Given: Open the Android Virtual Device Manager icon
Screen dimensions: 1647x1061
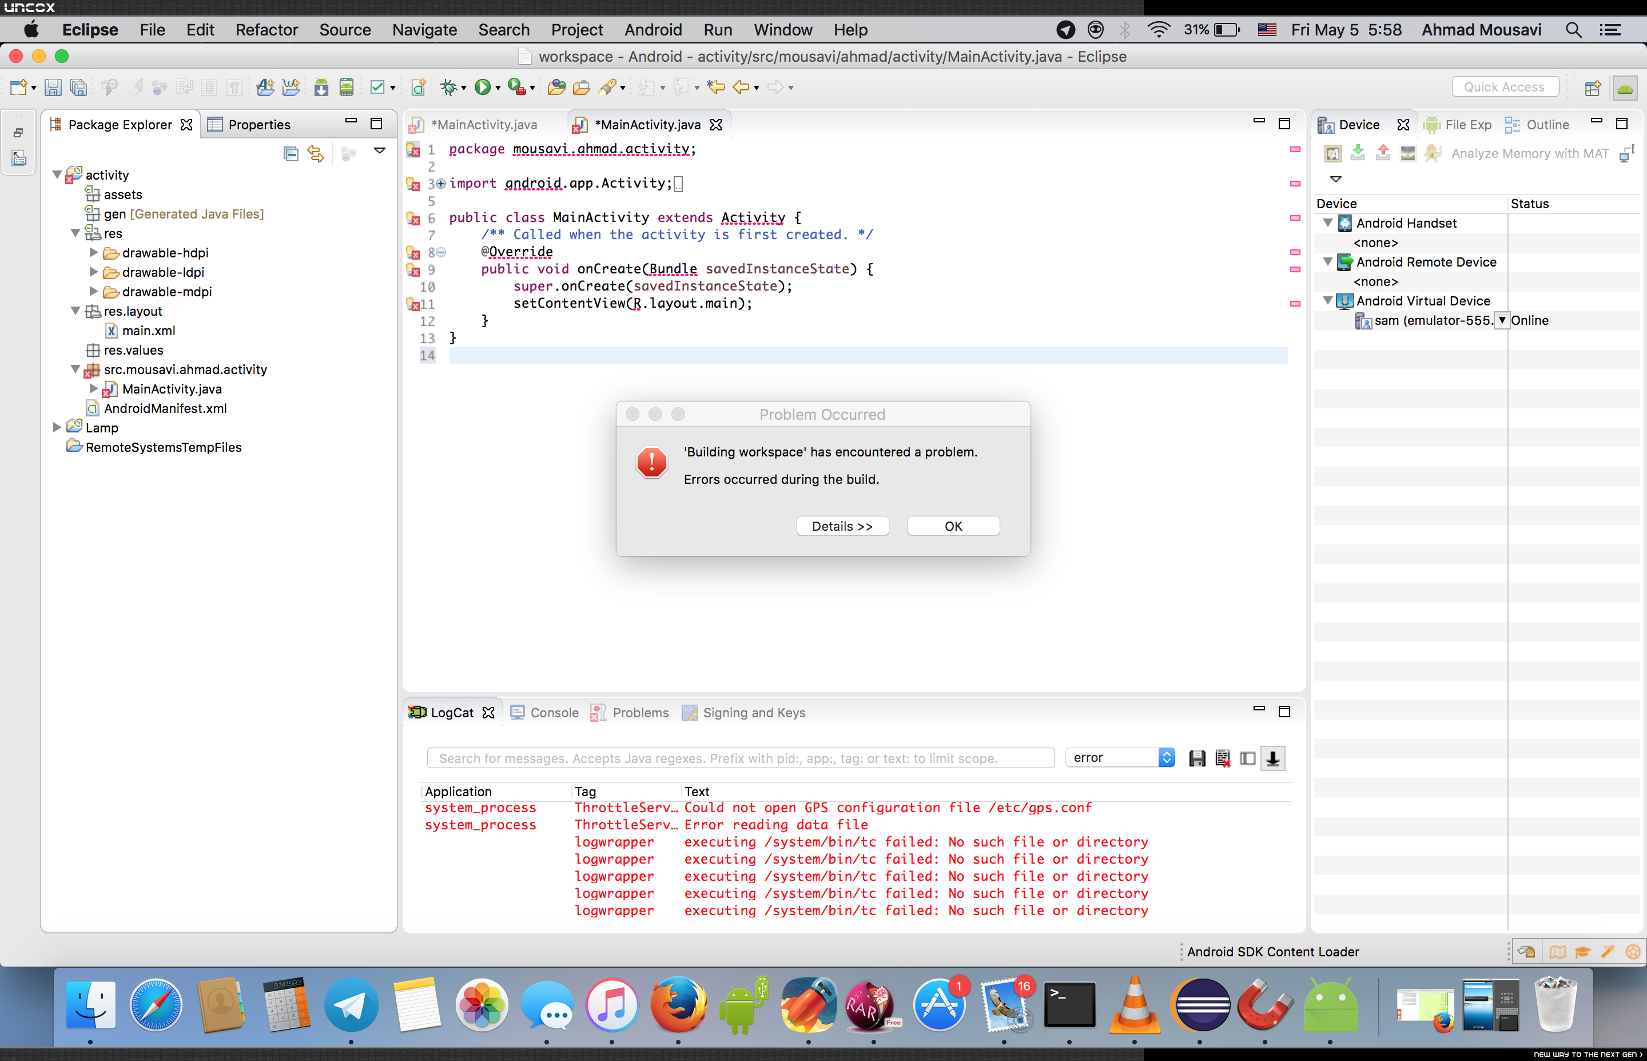Looking at the screenshot, I should pyautogui.click(x=347, y=88).
